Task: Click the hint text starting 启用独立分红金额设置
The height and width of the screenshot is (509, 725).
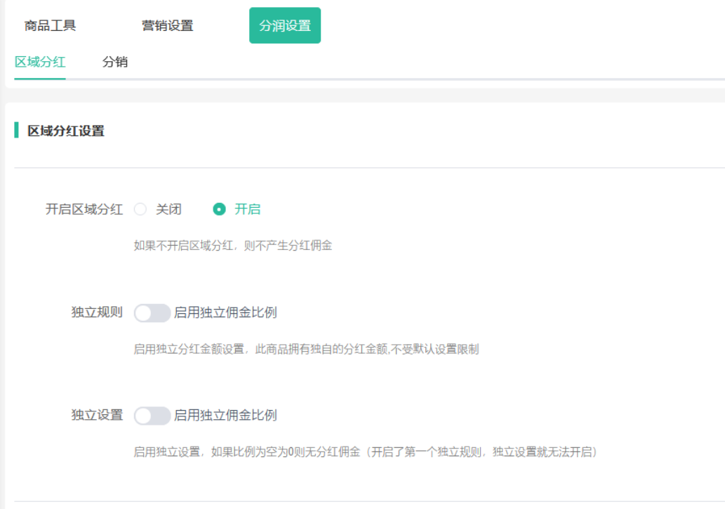Action: click(x=306, y=349)
